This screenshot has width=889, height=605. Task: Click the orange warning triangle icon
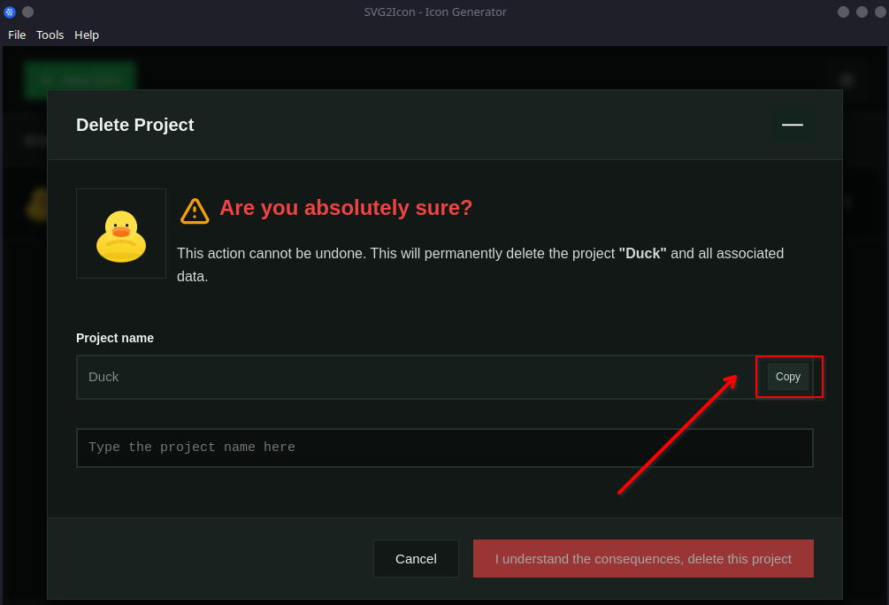195,211
